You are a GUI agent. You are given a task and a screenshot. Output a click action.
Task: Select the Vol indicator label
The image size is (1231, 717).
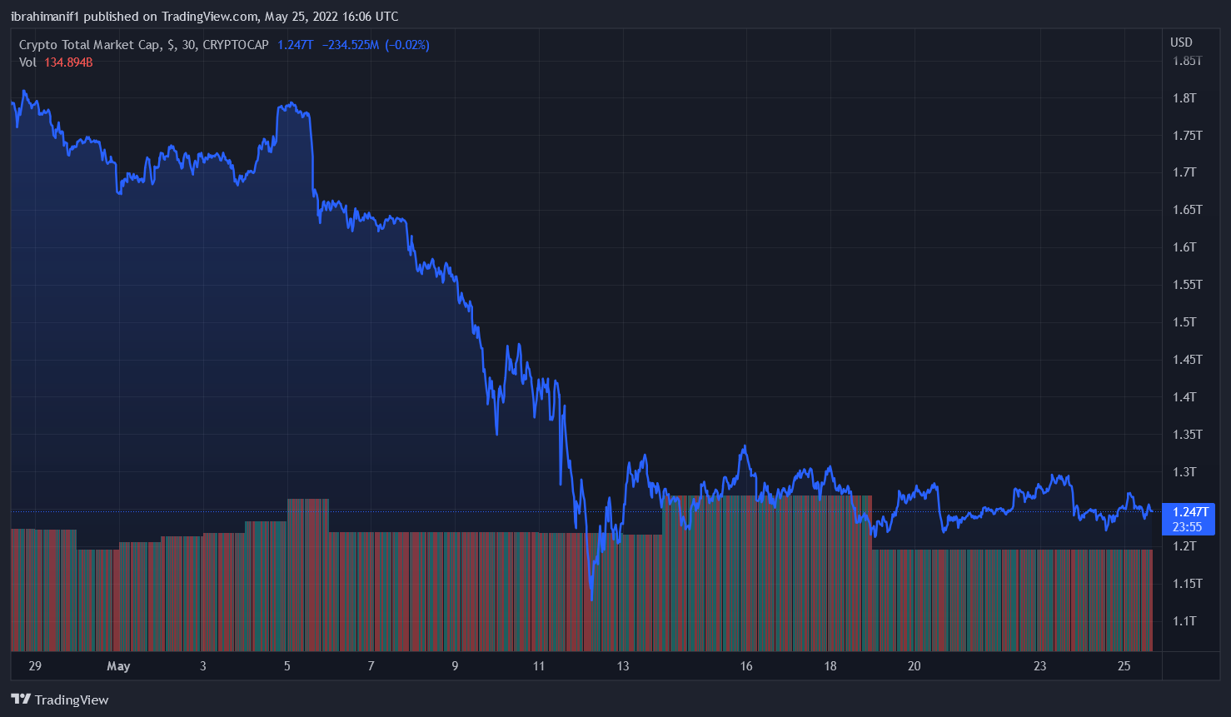point(27,62)
